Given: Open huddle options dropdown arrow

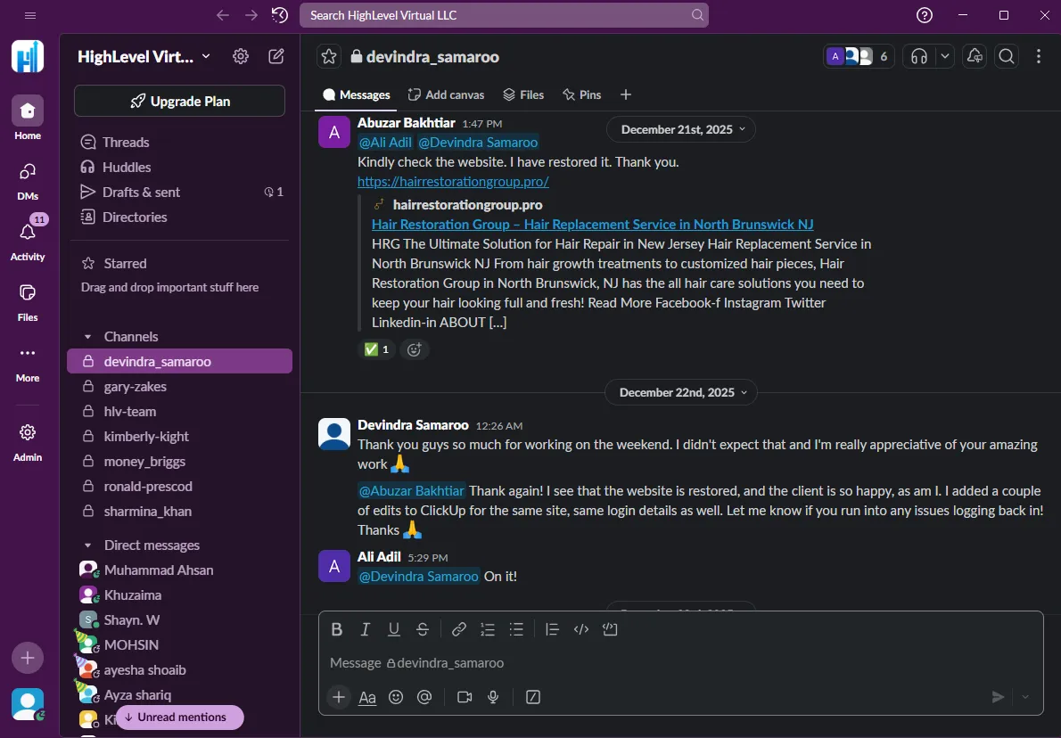Looking at the screenshot, I should (x=945, y=56).
